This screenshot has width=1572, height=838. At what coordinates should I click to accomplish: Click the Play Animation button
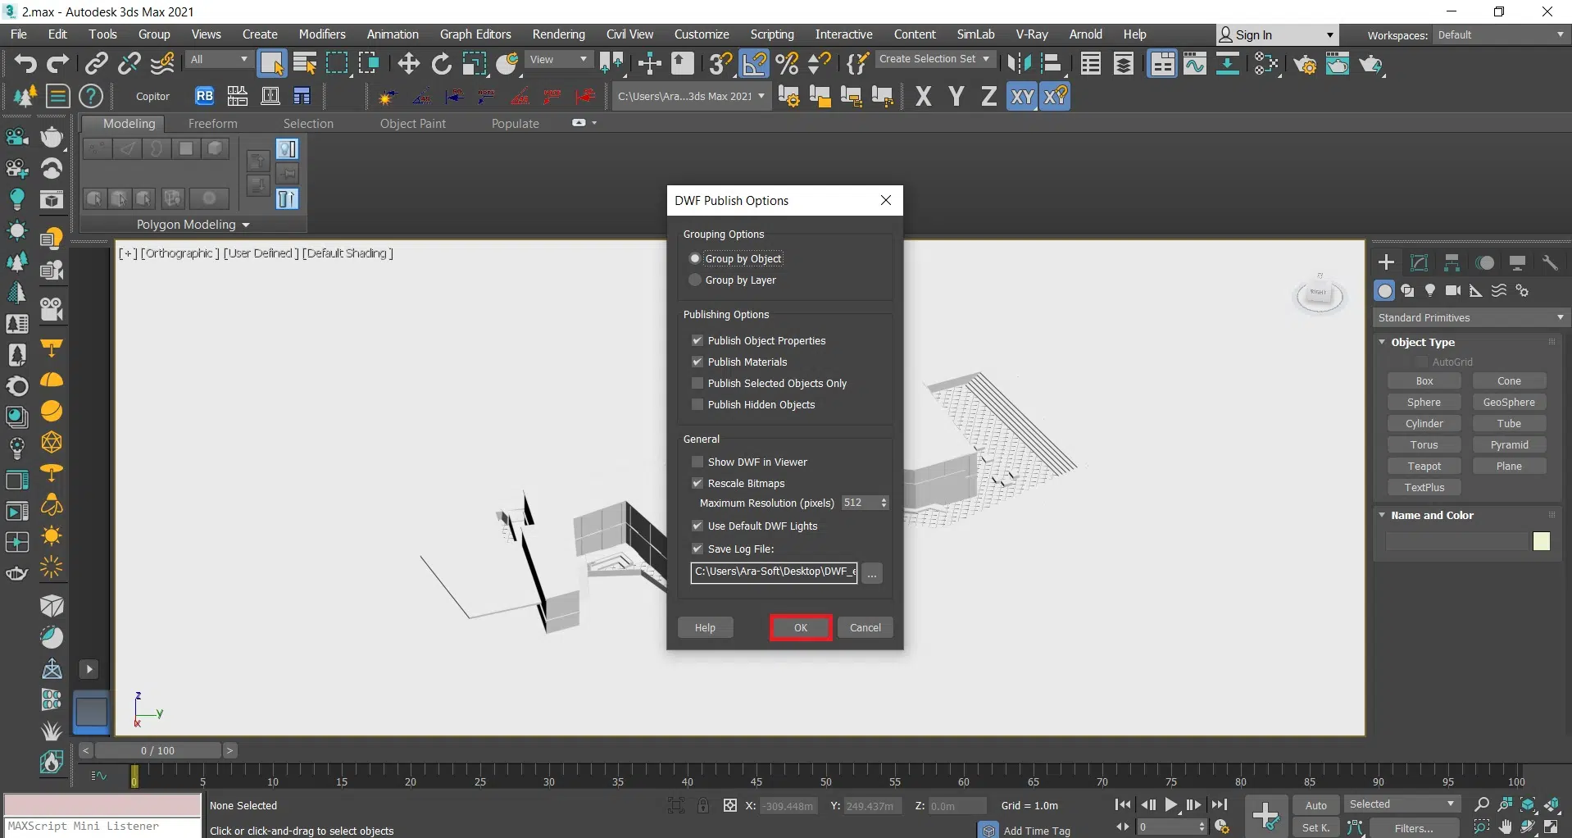coord(1171,805)
